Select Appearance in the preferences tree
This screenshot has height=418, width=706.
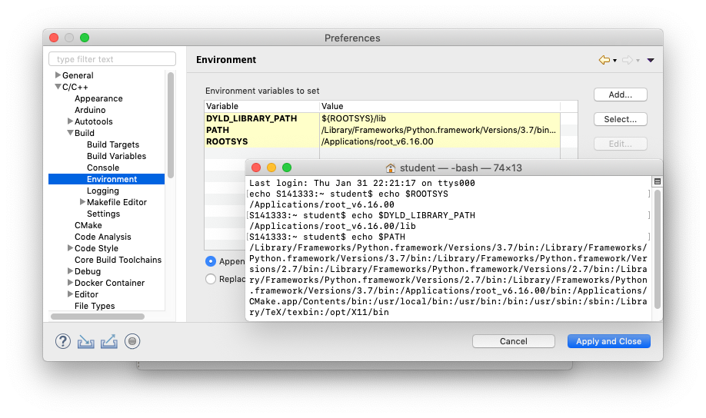coord(98,98)
